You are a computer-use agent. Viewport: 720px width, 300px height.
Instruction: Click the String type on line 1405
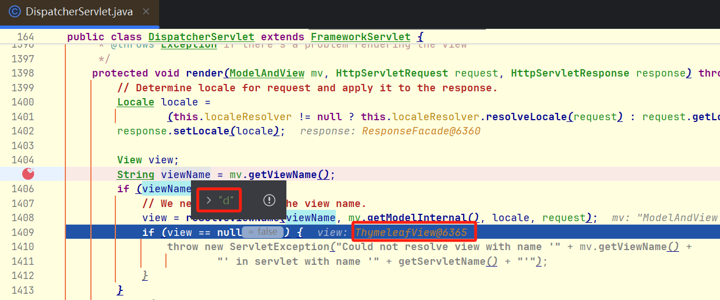[136, 175]
